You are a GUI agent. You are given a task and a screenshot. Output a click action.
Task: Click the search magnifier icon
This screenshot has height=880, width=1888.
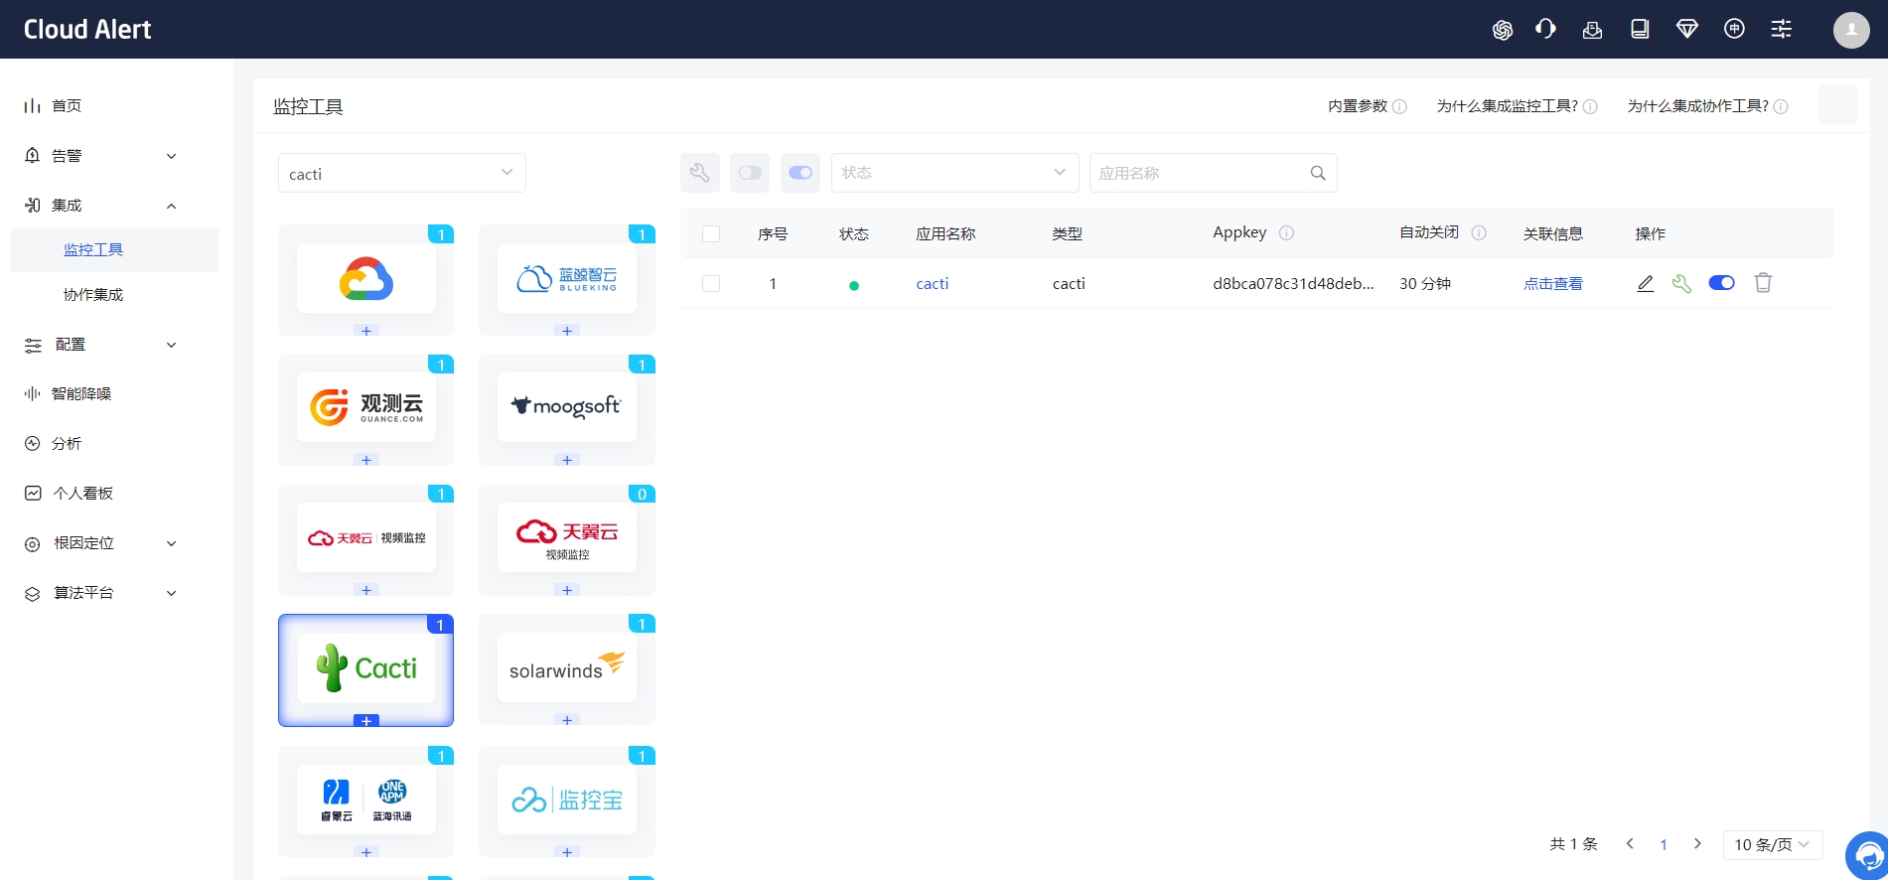[1318, 173]
